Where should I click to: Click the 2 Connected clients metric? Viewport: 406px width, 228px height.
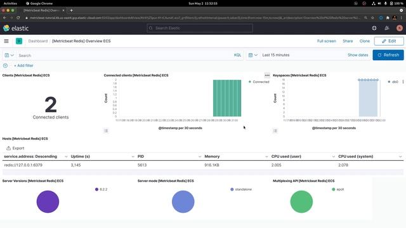[x=51, y=104]
